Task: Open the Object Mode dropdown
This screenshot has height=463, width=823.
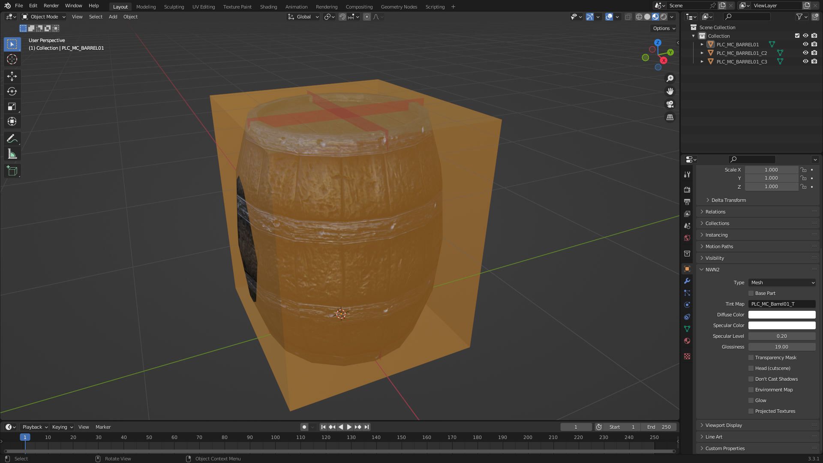Action: pos(44,17)
